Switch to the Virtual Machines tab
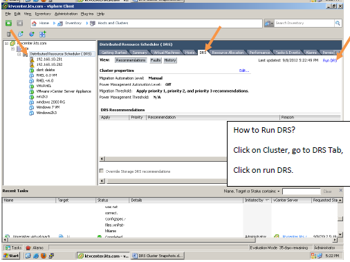This screenshot has width=350, height=262. [x=167, y=53]
